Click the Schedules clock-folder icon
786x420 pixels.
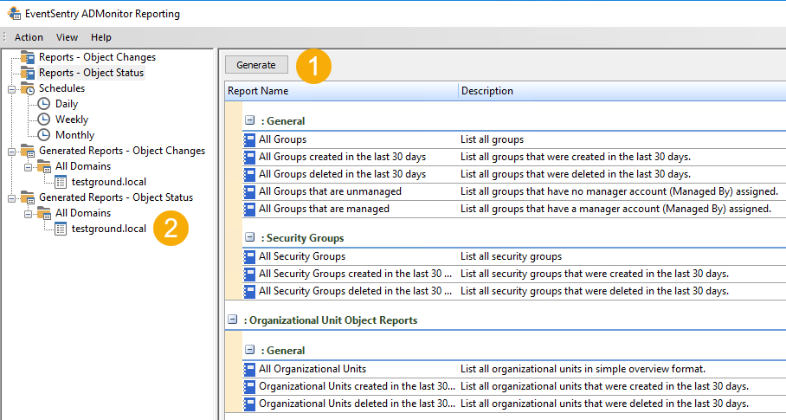[28, 88]
